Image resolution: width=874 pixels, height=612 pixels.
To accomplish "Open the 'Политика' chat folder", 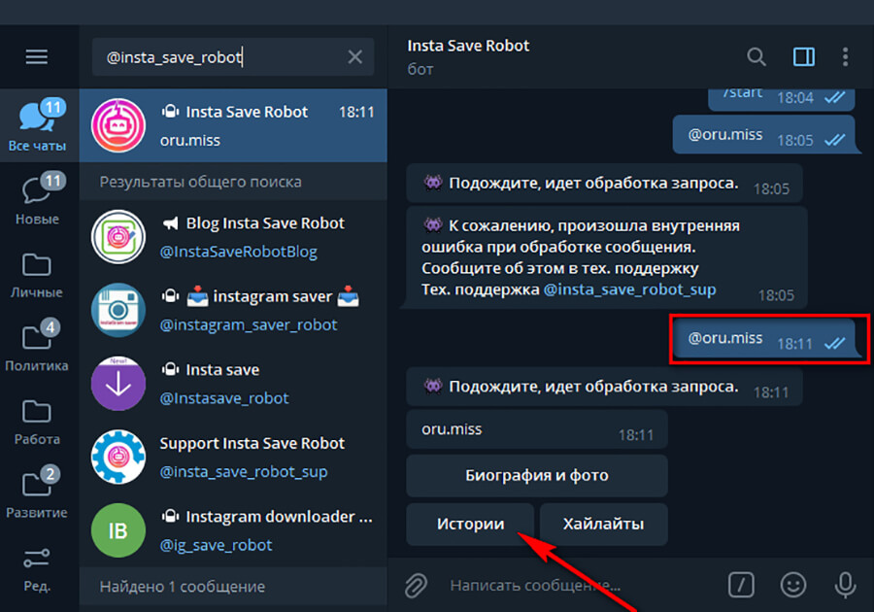I will click(x=38, y=348).
